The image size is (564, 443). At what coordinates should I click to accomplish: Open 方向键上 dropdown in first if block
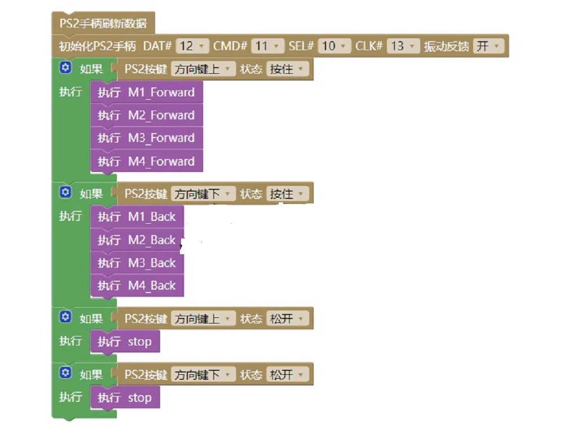203,69
